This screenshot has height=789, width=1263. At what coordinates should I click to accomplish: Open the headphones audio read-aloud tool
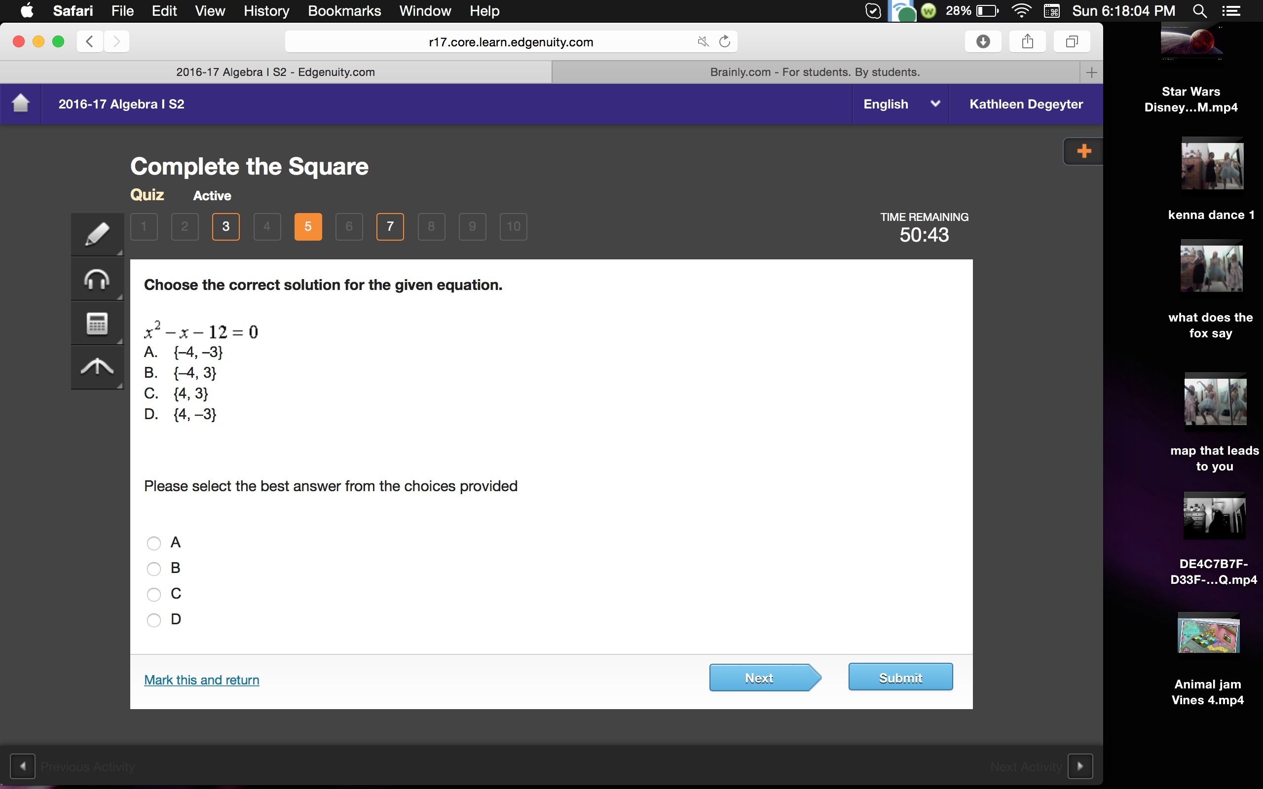click(97, 279)
